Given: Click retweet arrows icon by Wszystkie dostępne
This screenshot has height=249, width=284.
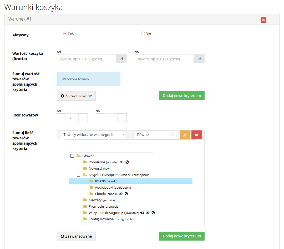Looking at the screenshot, I should 142,213.
